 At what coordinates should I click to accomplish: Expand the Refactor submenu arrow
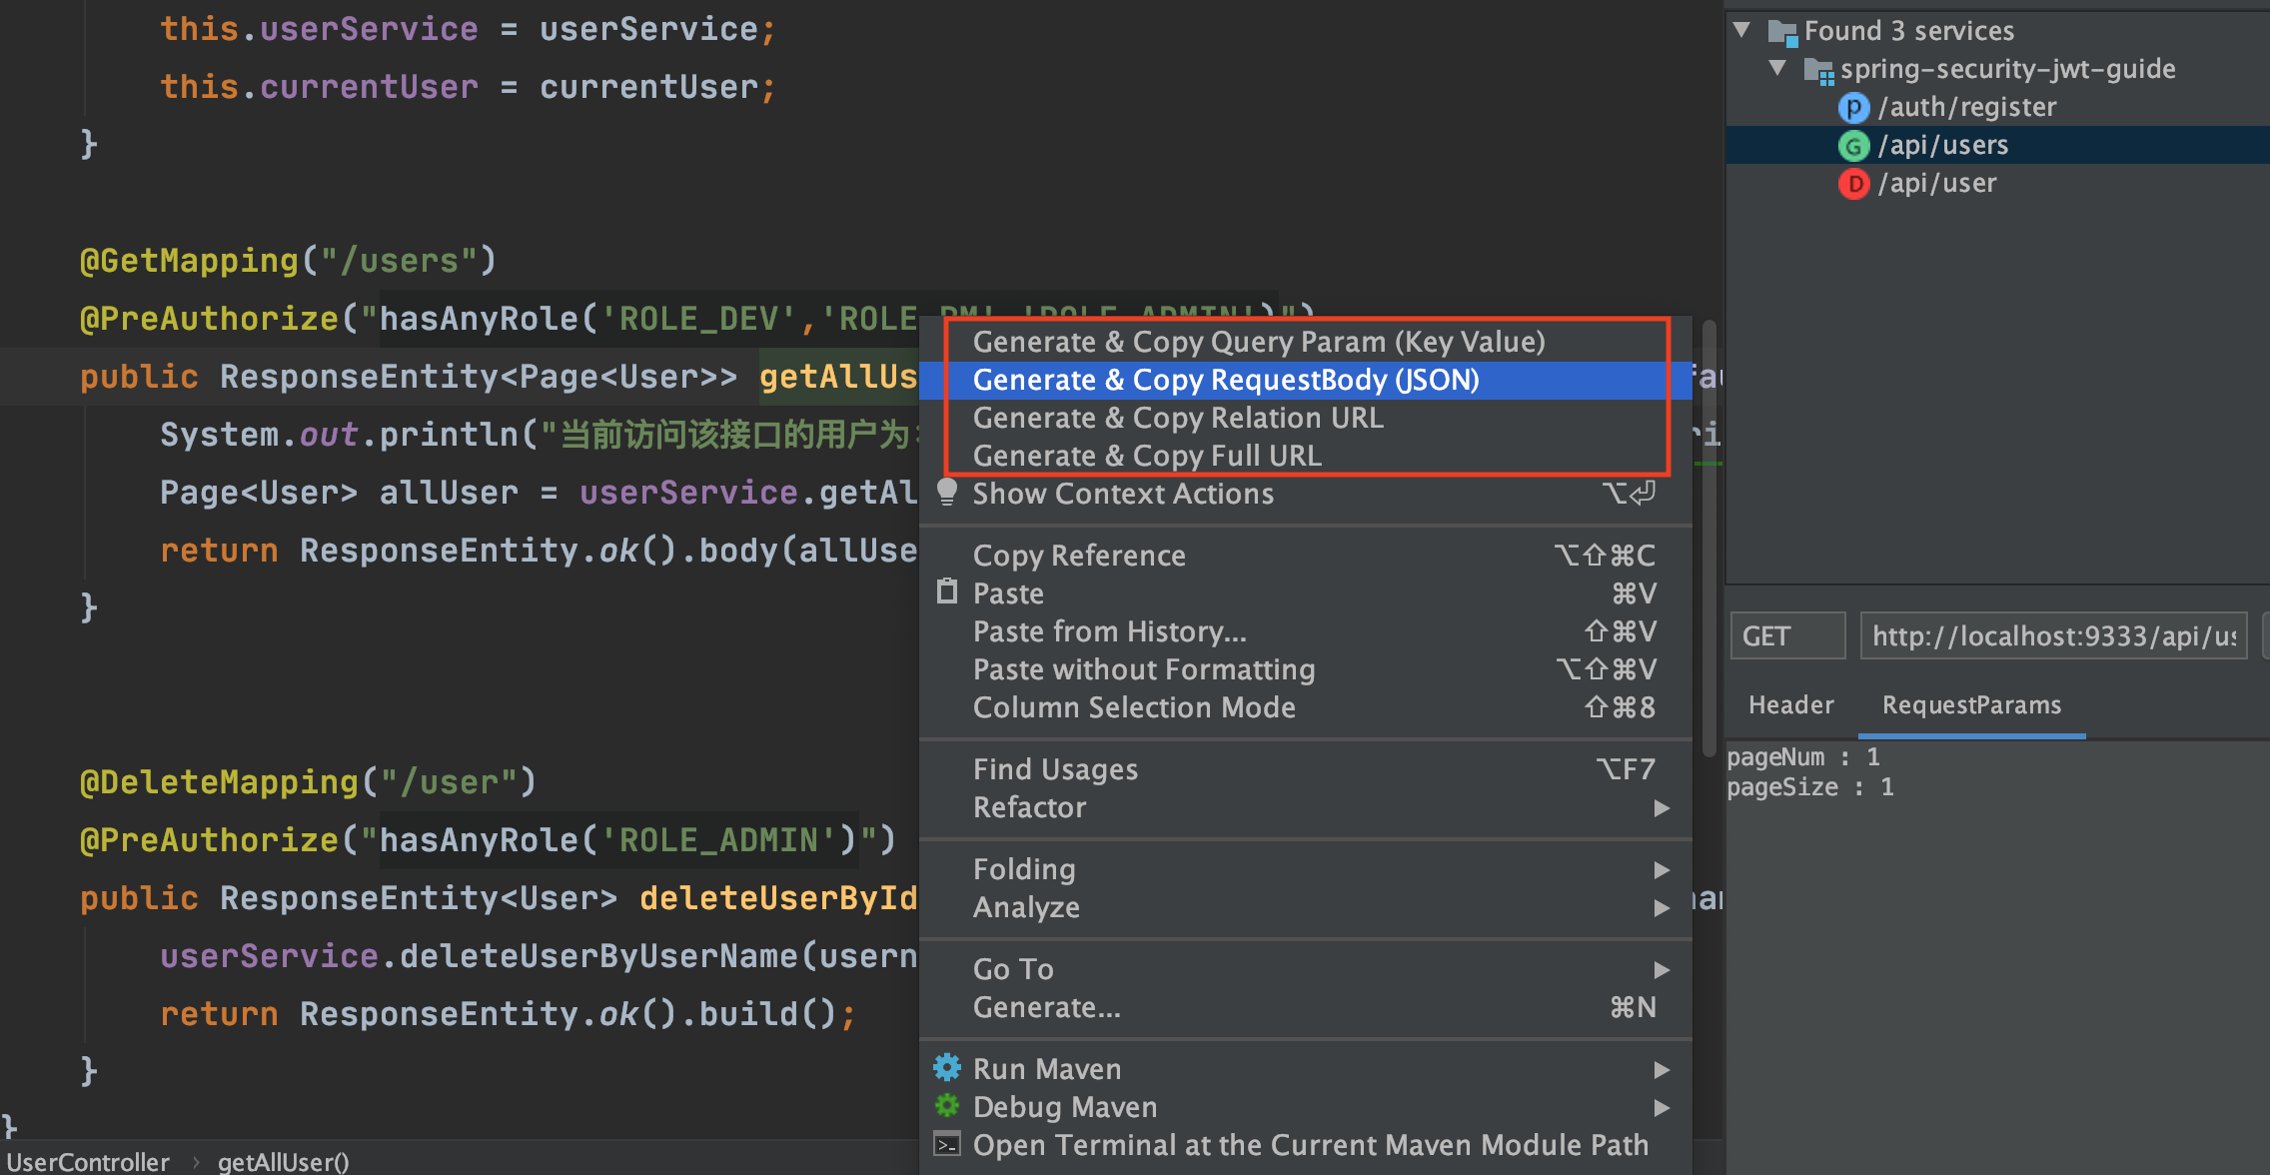[1662, 807]
